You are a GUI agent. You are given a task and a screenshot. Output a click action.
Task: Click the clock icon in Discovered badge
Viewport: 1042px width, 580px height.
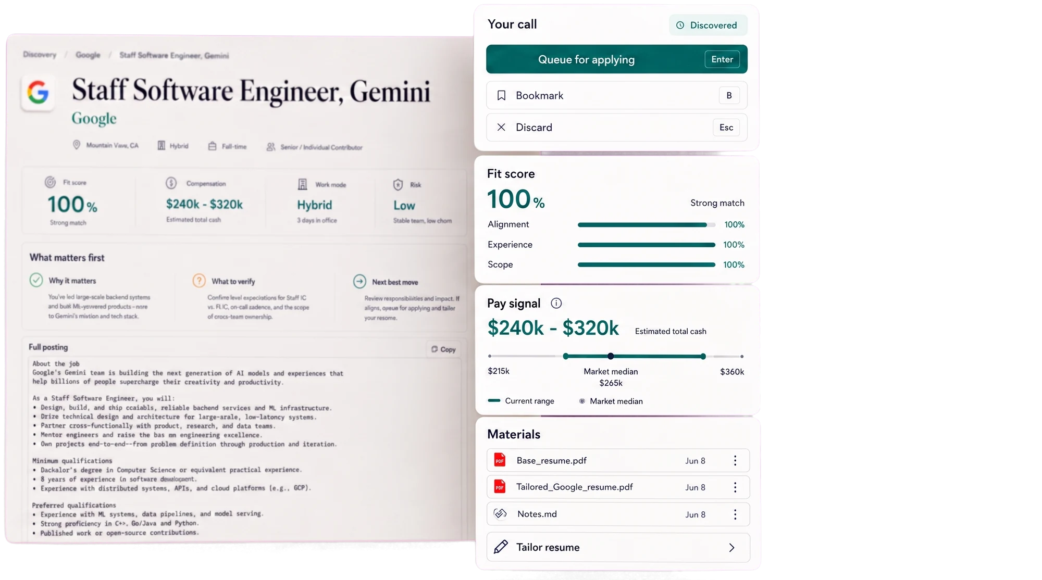[680, 25]
